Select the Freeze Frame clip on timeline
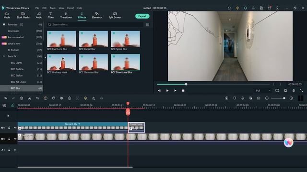This screenshot has height=172, width=307. coord(136,128)
